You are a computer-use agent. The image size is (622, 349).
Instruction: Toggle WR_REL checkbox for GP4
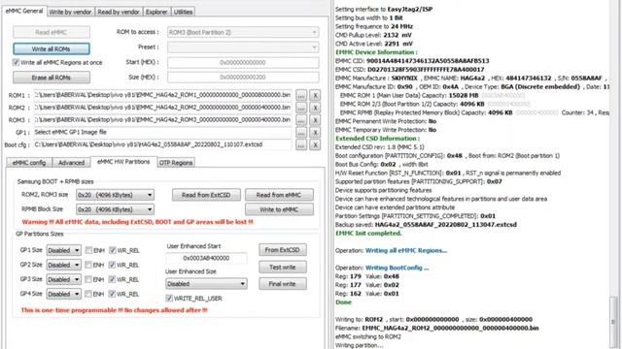point(113,294)
